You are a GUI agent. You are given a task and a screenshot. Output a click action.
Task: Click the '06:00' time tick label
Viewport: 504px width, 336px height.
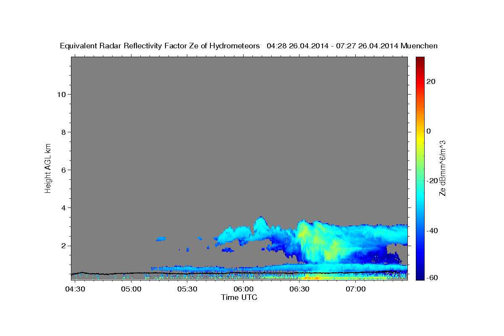[244, 289]
